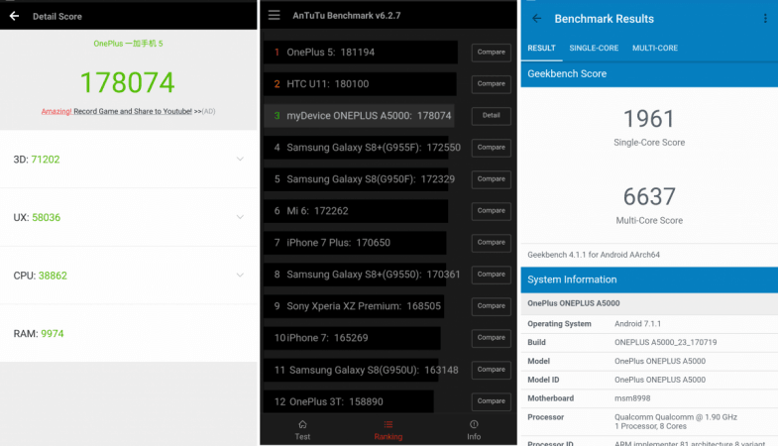Expand the UX score details
The height and width of the screenshot is (446, 778).
point(240,217)
